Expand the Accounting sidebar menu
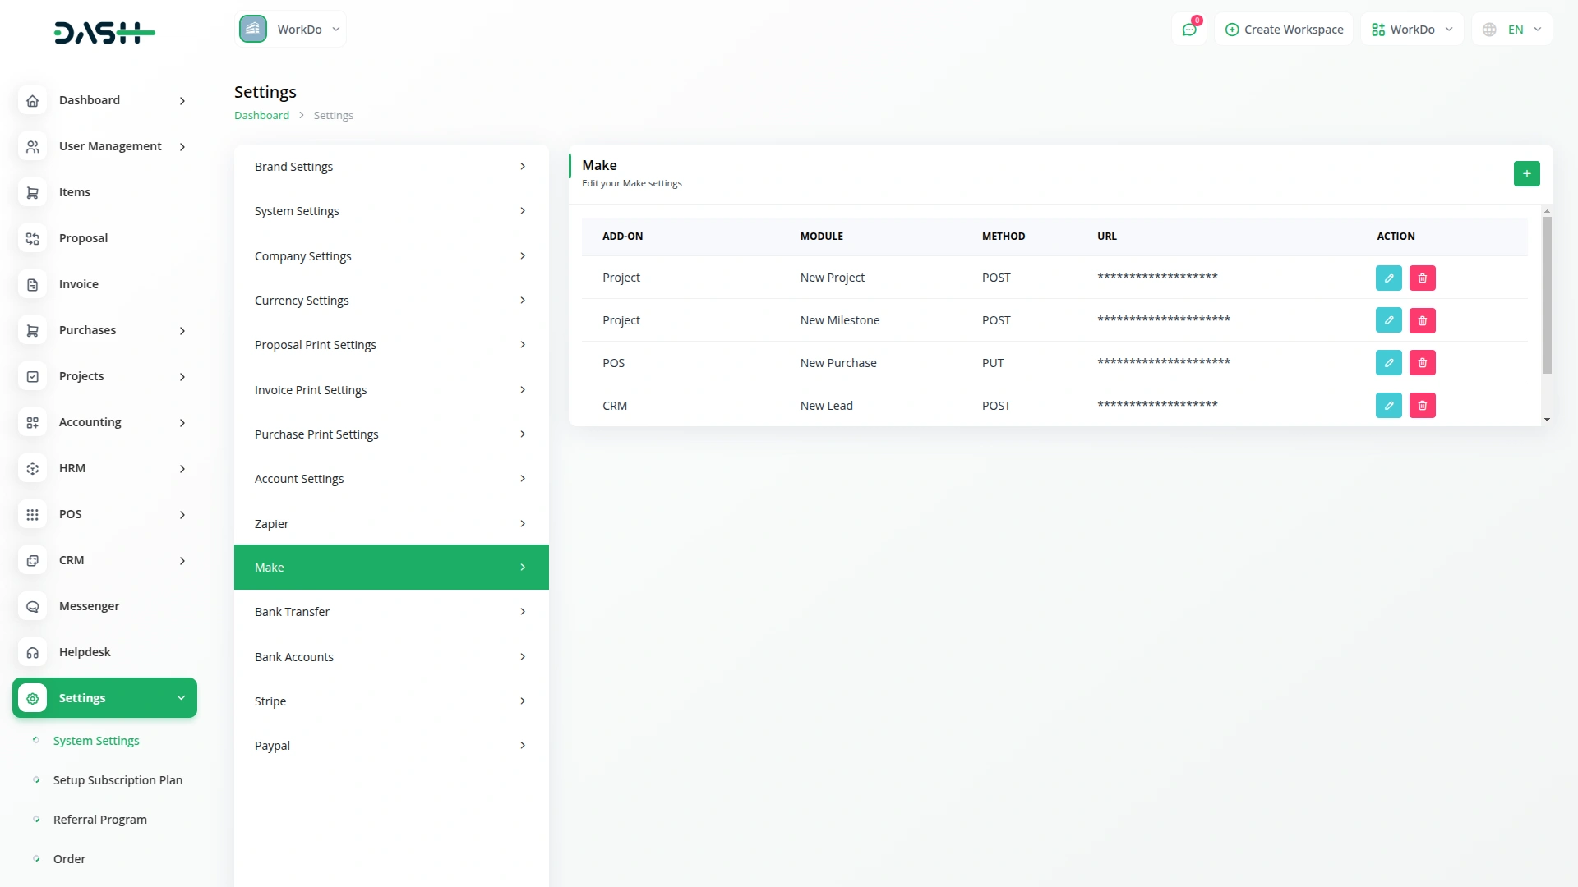This screenshot has height=887, width=1578. coord(104,422)
